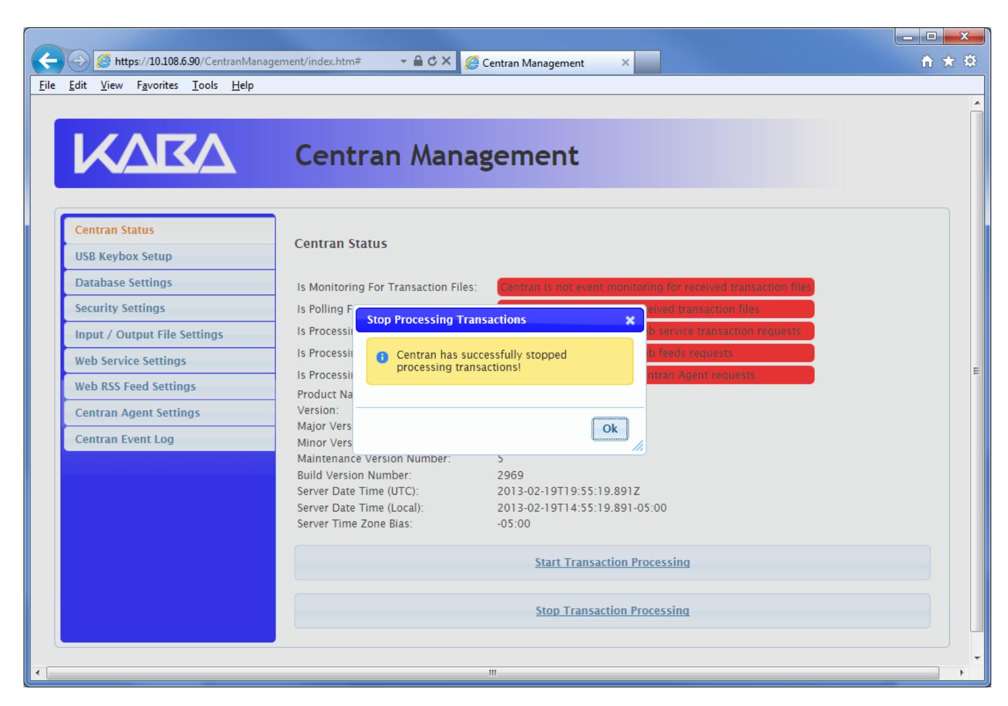Open Security Settings section
This screenshot has width=1008, height=706.
pos(169,308)
